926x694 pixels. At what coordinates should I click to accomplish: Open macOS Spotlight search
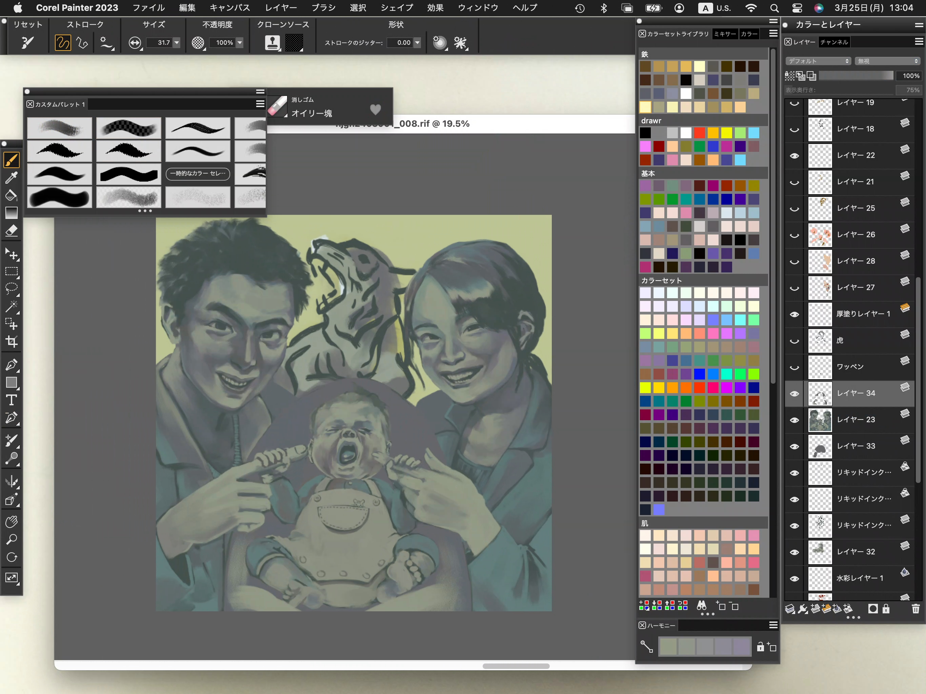774,8
